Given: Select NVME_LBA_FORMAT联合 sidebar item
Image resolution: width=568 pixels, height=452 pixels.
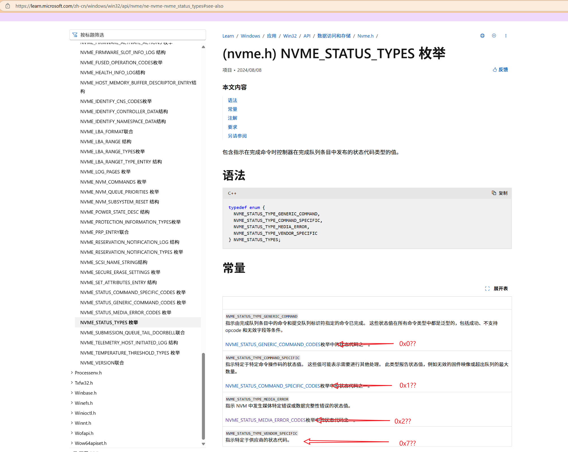Looking at the screenshot, I should pyautogui.click(x=107, y=132).
